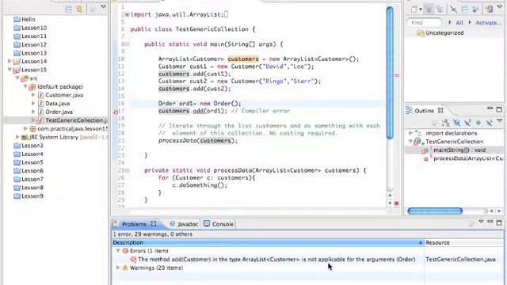Image resolution: width=507 pixels, height=285 pixels.
Task: Collapse the Lesson15 project
Action: pyautogui.click(x=10, y=70)
